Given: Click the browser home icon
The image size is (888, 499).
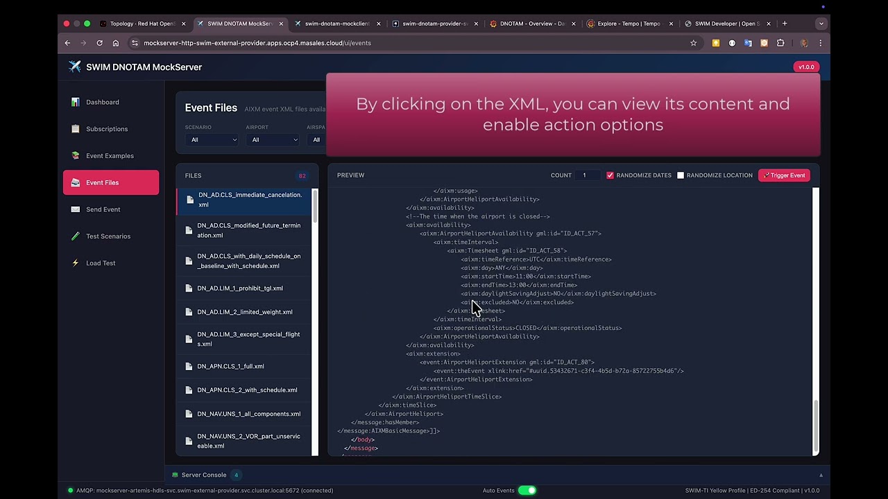Looking at the screenshot, I should point(115,43).
